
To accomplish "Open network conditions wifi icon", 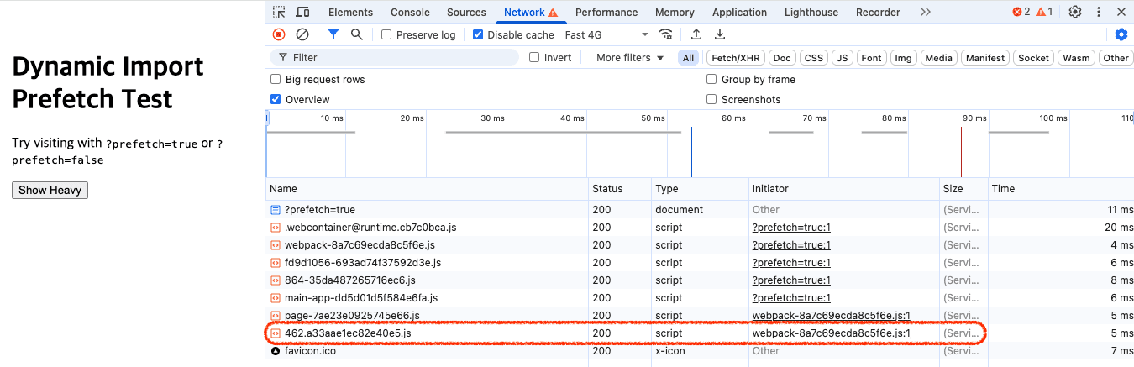I will pyautogui.click(x=666, y=34).
